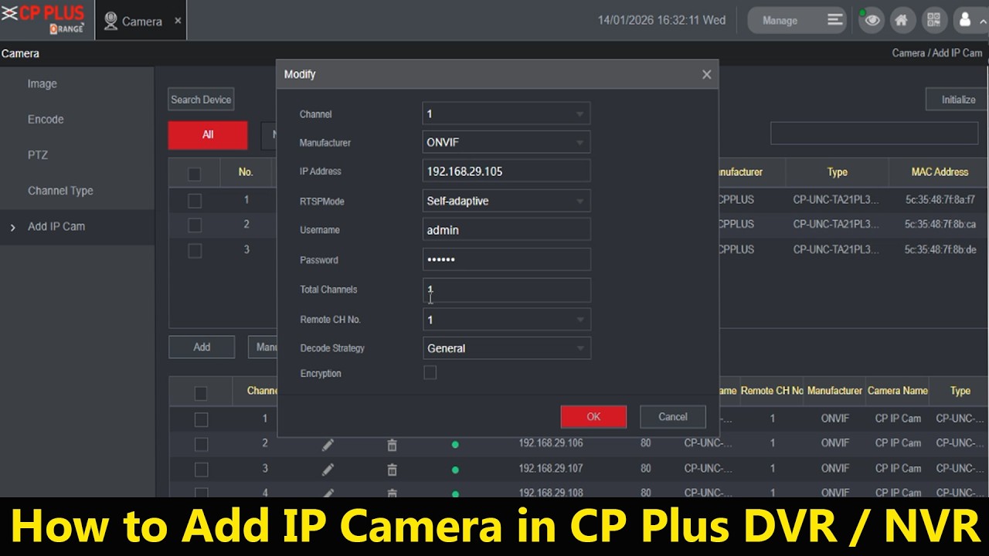Click the MAC Address column header
989x556 pixels.
point(940,172)
